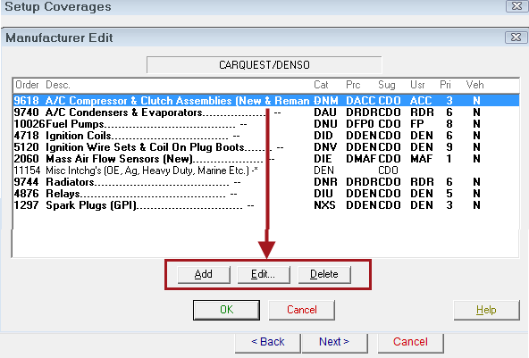Image resolution: width=529 pixels, height=358 pixels.
Task: Click the Sug column header
Action: point(387,85)
